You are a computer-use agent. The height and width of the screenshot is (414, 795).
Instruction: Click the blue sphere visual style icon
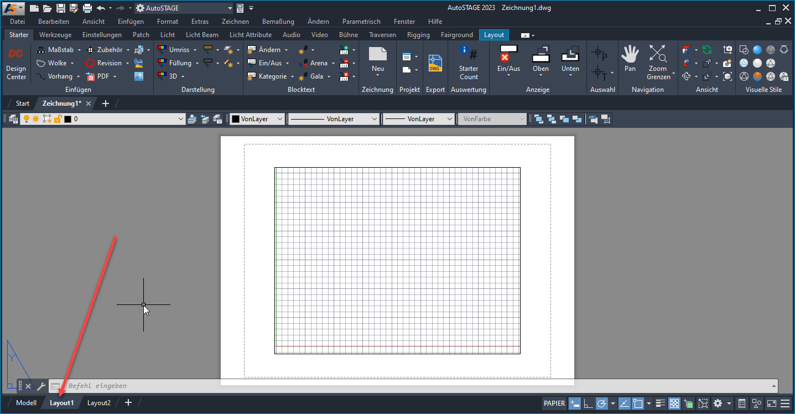(x=757, y=50)
